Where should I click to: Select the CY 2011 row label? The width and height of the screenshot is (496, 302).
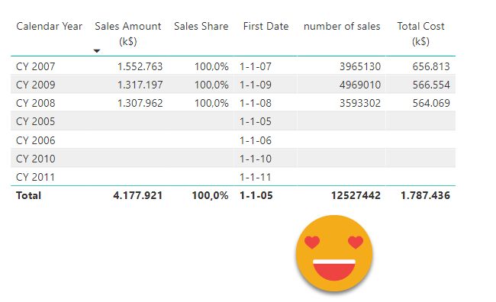[35, 177]
